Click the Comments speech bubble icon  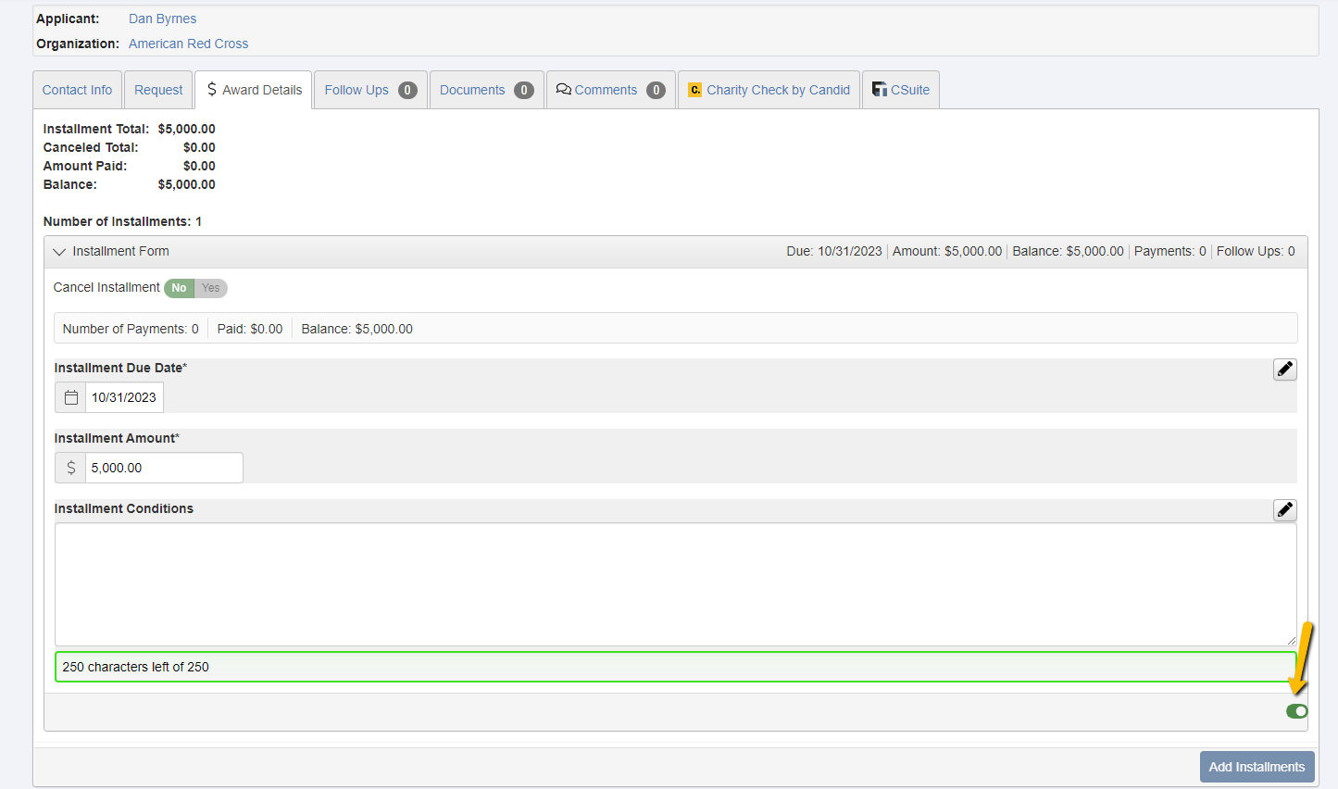click(x=563, y=90)
